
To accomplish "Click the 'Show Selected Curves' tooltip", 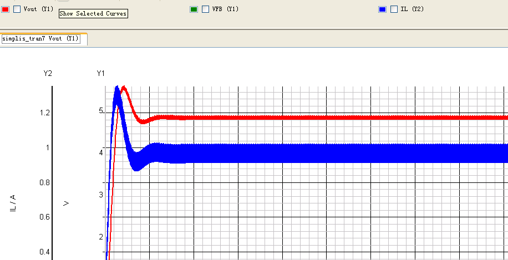I will click(93, 13).
